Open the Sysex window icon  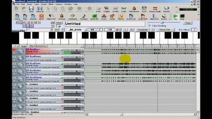tap(104, 17)
